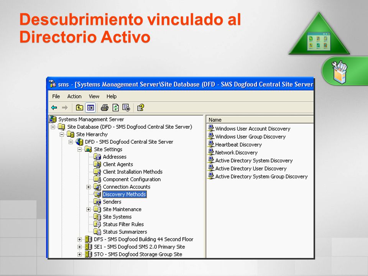Toggle the Show/Hide Console Tree button
Viewport: 368px width, 276px height.
click(x=90, y=108)
